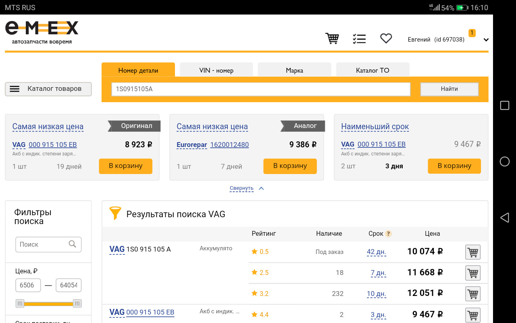516x323 pixels.
Task: Open the checklist orders icon
Action: [359, 39]
